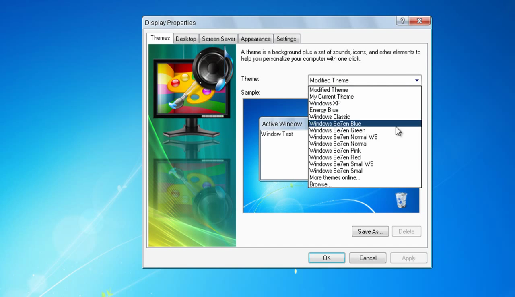Click the Recycle Bin icon in sample

click(401, 200)
